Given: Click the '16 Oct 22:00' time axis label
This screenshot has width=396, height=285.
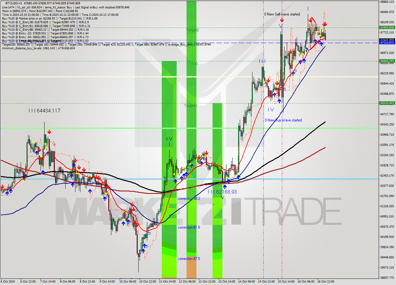Looking at the screenshot, I should click(326, 282).
